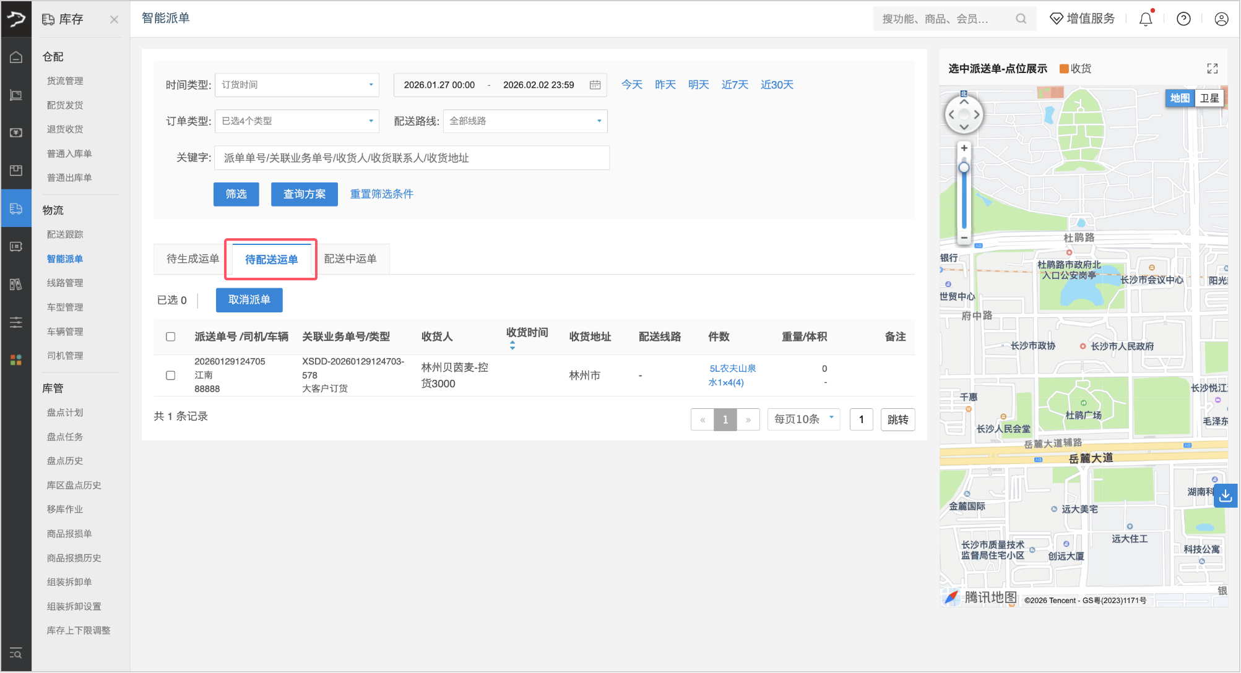Click the search magnifier icon
This screenshot has height=673, width=1241.
[1021, 19]
